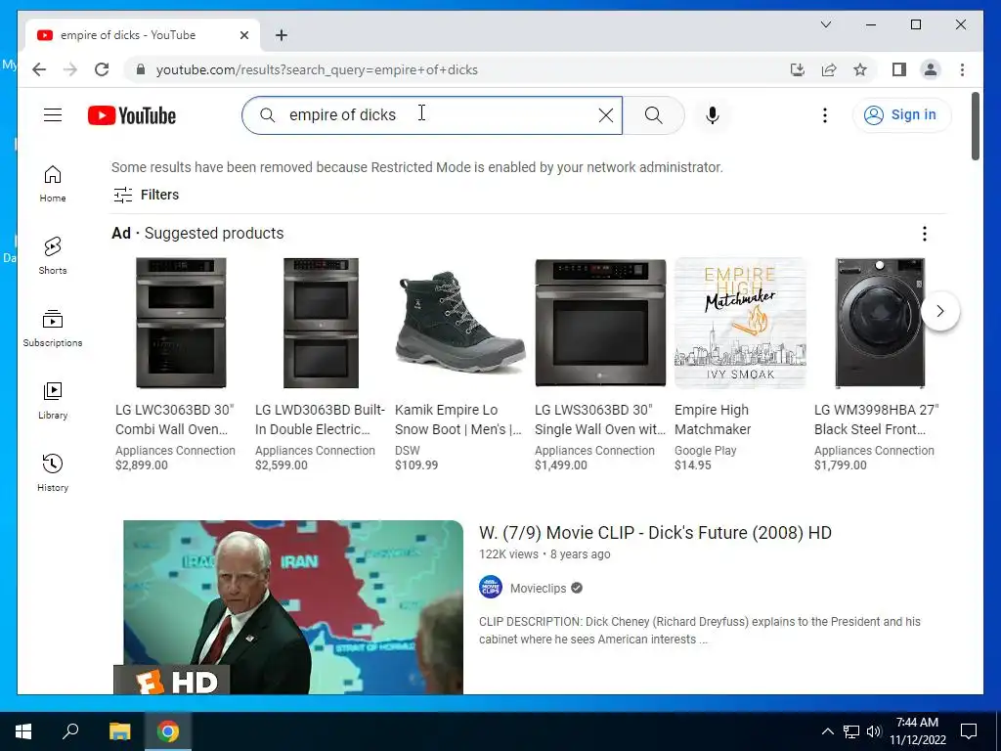Open the Movieclips channel name

pyautogui.click(x=539, y=588)
